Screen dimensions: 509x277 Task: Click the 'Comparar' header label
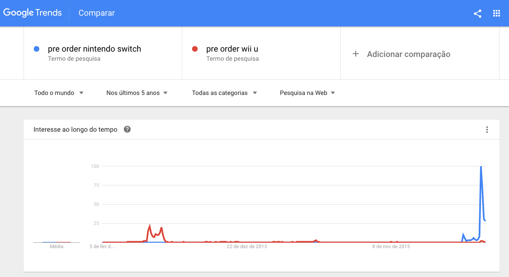click(97, 13)
